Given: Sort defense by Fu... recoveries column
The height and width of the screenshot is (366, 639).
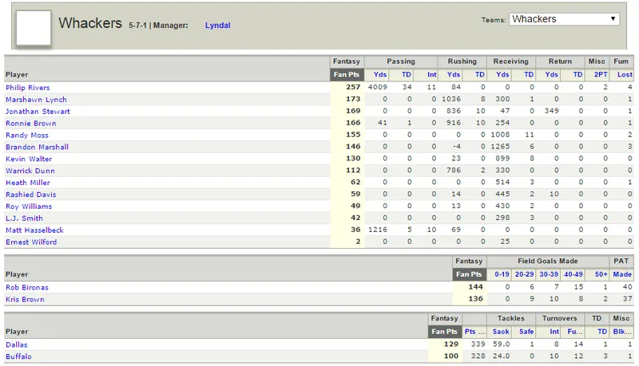Looking at the screenshot, I should 575,332.
